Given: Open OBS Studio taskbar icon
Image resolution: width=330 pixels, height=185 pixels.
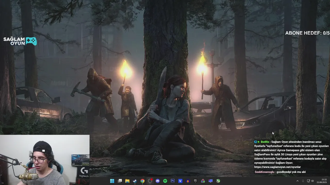Looking at the screenshot, I should [150, 181].
